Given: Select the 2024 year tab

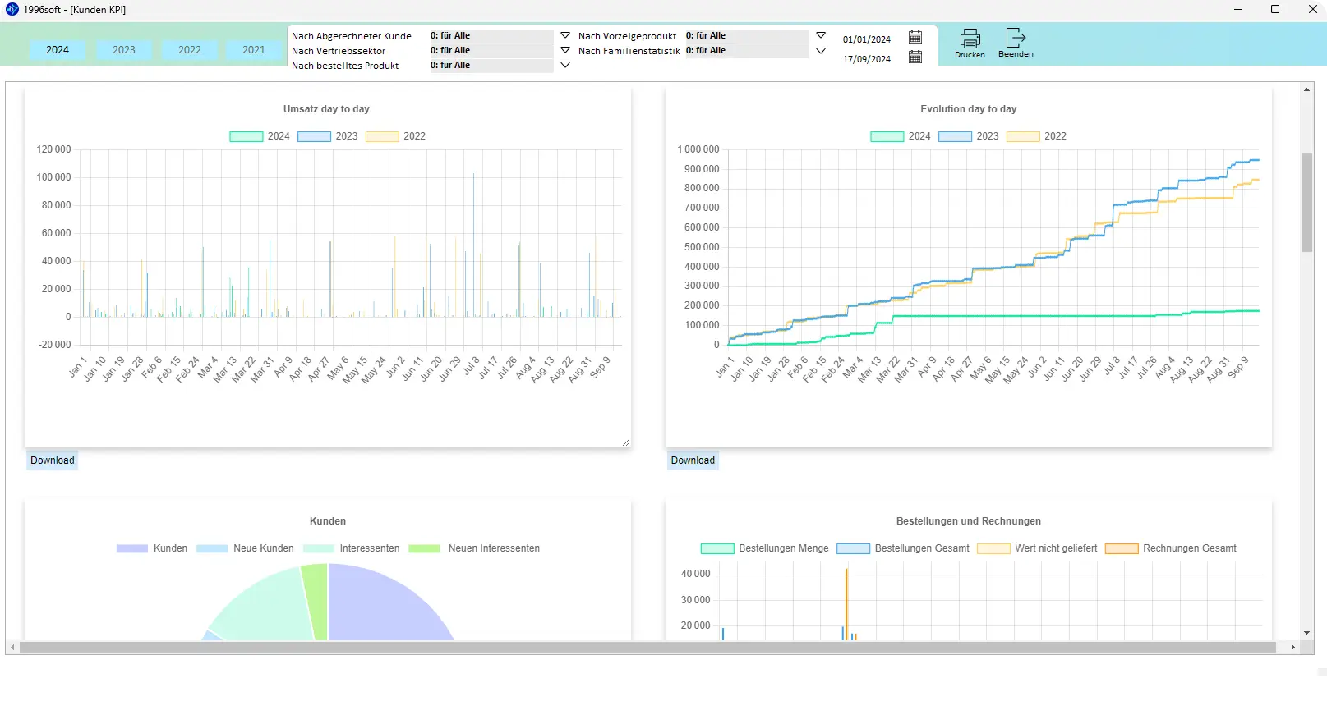Looking at the screenshot, I should [58, 50].
